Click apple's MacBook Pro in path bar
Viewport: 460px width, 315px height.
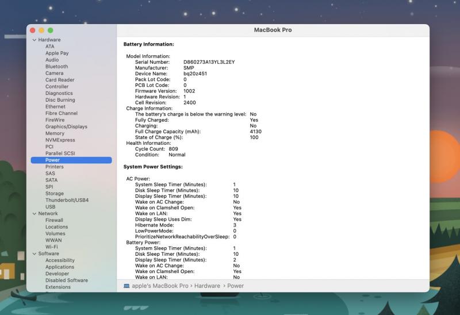pyautogui.click(x=160, y=286)
